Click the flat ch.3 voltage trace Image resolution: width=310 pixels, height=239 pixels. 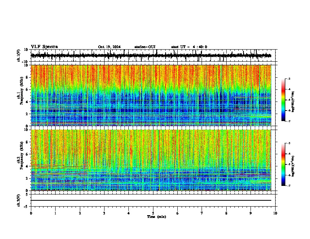pyautogui.click(x=151, y=200)
